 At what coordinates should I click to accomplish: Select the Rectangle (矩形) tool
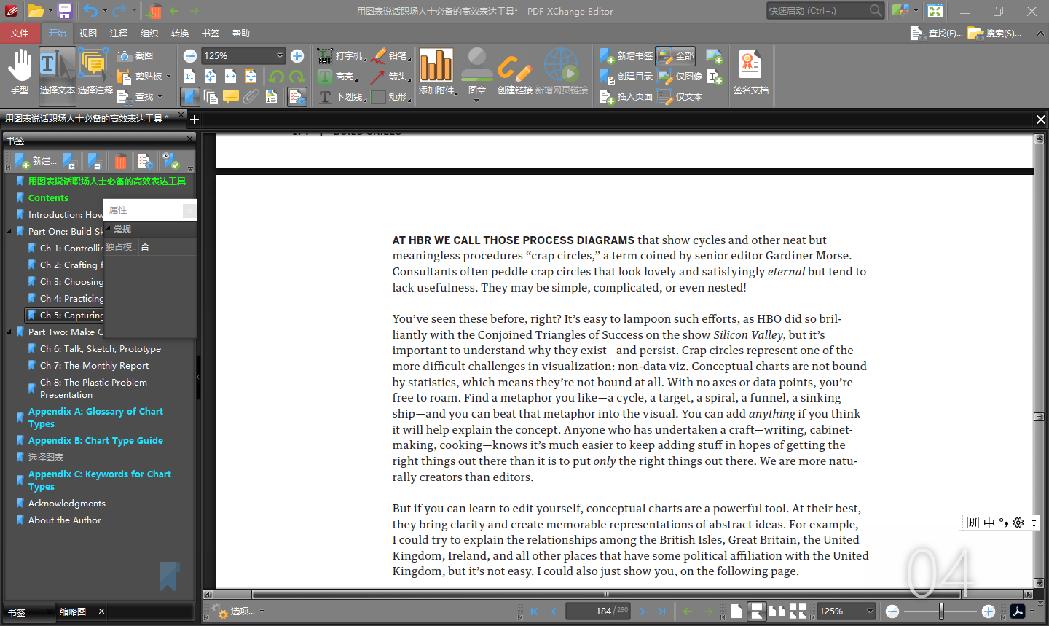coord(390,97)
